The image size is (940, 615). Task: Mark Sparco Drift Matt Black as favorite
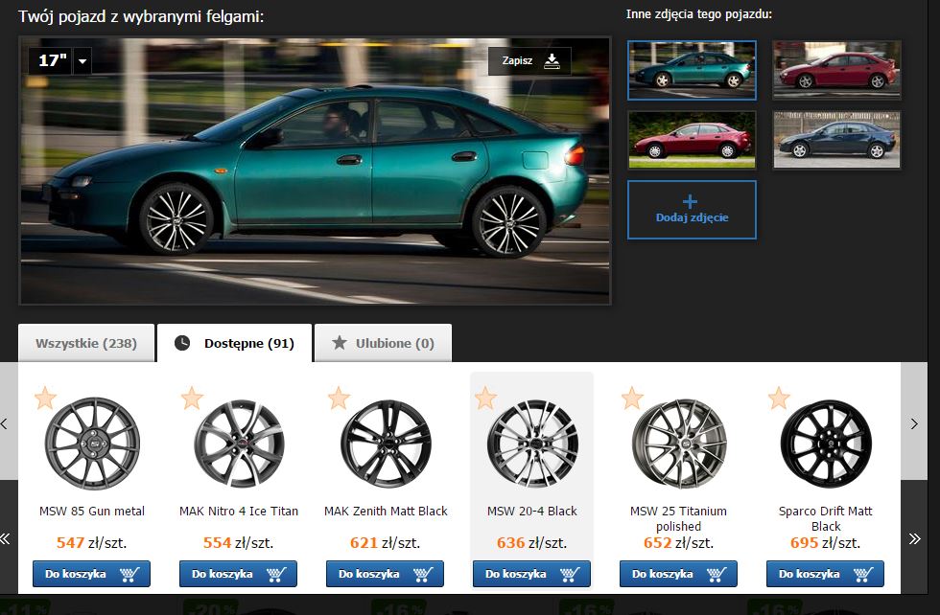tap(779, 398)
